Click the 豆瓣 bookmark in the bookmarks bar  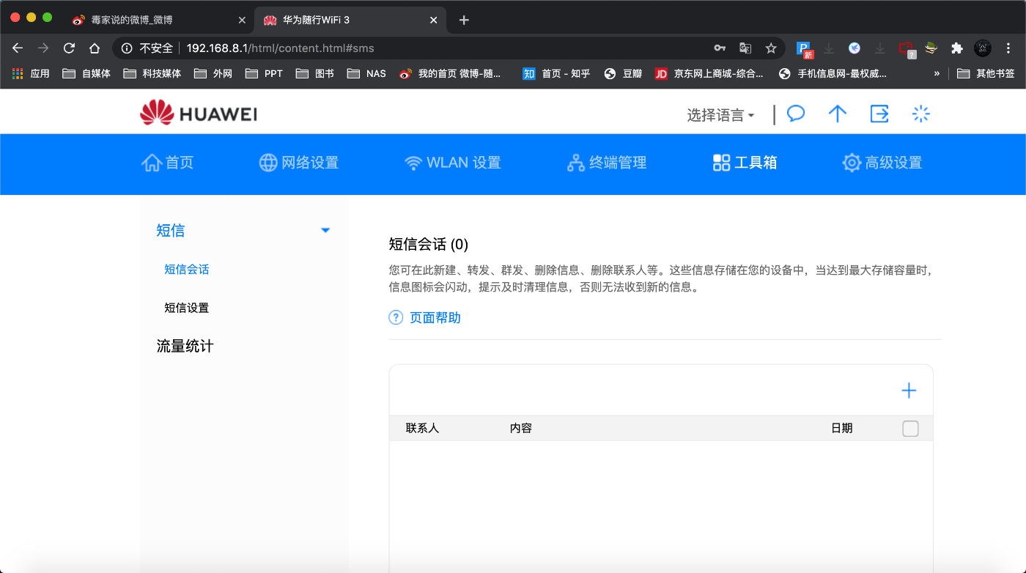pos(631,73)
